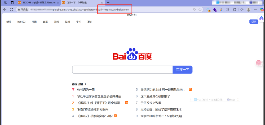Open a new tab with plus button
This screenshot has height=125, width=265.
[x=108, y=3]
